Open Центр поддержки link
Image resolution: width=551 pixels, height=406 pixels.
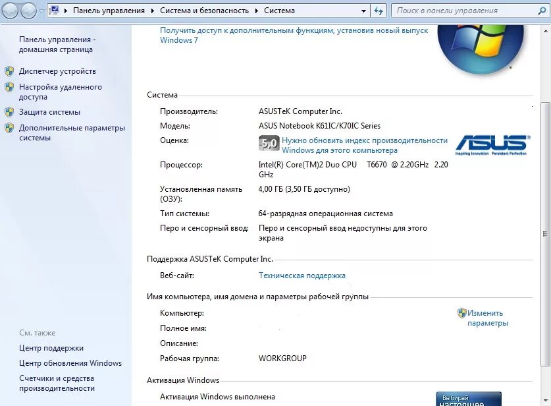(x=51, y=348)
